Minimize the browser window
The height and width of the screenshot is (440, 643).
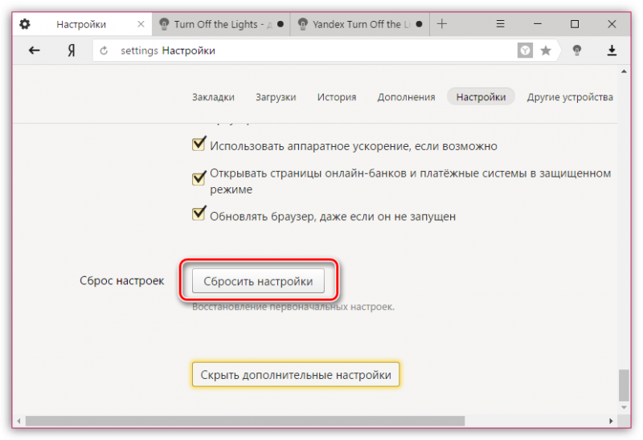pos(538,24)
